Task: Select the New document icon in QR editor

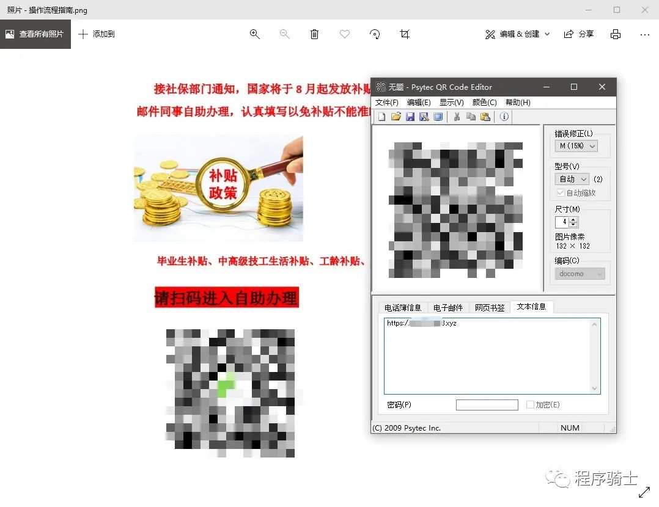Action: pos(381,117)
